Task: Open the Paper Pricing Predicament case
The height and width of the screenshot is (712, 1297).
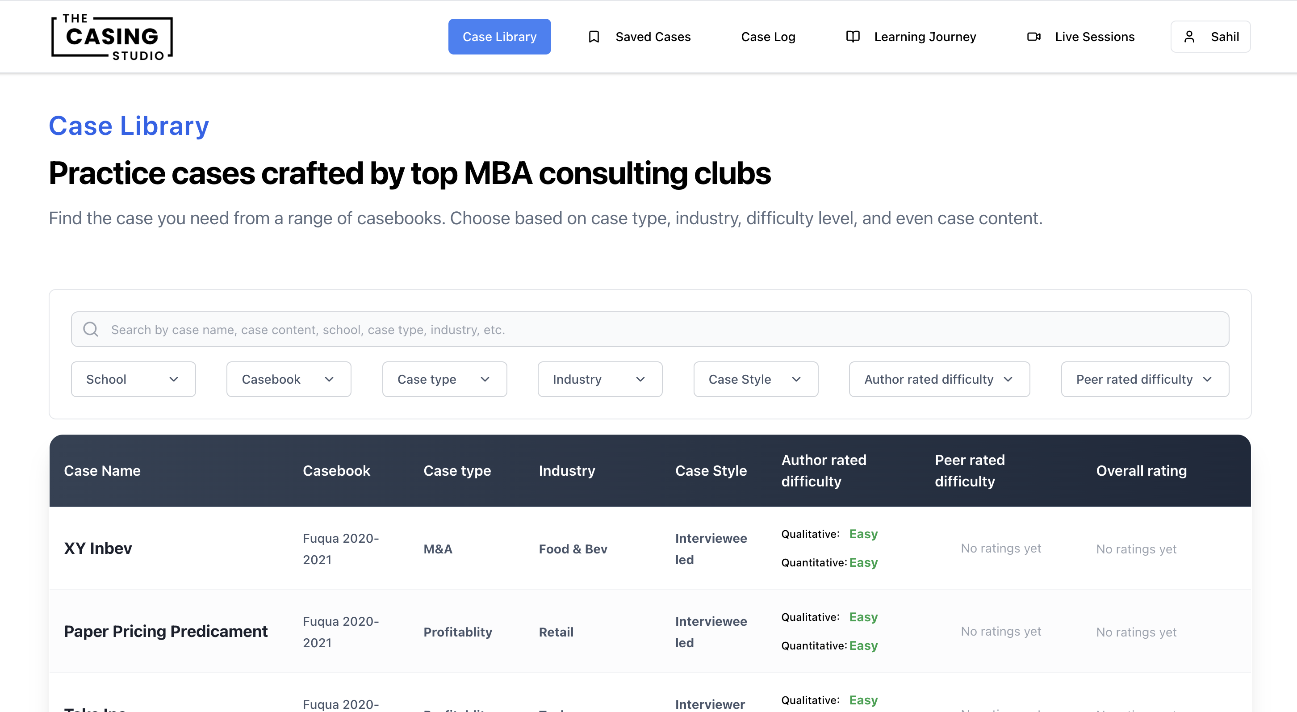Action: pyautogui.click(x=165, y=631)
